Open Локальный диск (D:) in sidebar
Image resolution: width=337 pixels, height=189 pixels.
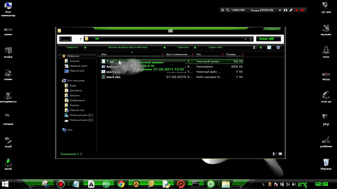pyautogui.click(x=81, y=120)
